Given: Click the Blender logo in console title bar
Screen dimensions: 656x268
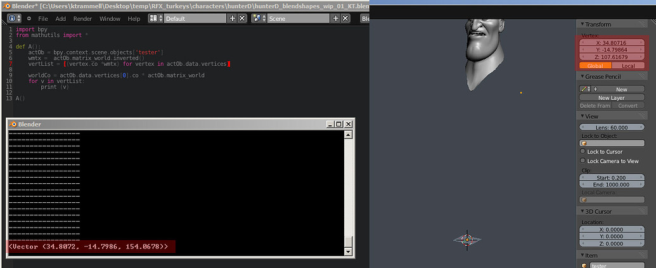Looking at the screenshot, I should (13, 124).
